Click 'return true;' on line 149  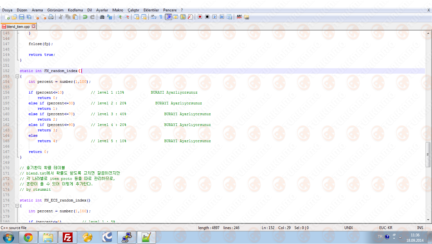click(42, 55)
